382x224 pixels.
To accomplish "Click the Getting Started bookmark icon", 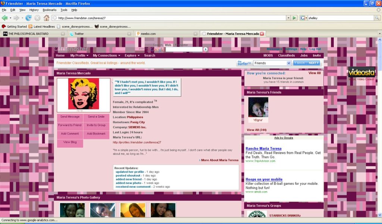I will click(4, 26).
